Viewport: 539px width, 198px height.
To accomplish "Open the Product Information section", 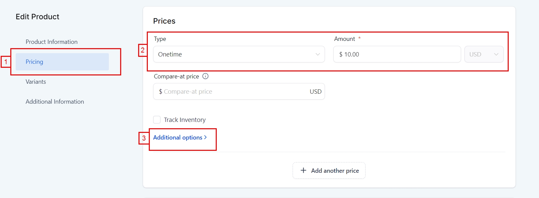I will (x=52, y=42).
